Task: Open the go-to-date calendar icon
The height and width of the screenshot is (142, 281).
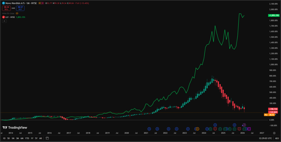Action: (47, 138)
